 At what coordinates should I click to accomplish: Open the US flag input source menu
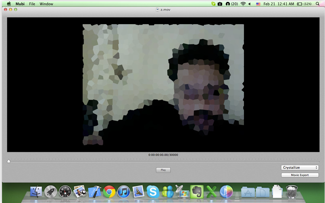coord(258,4)
